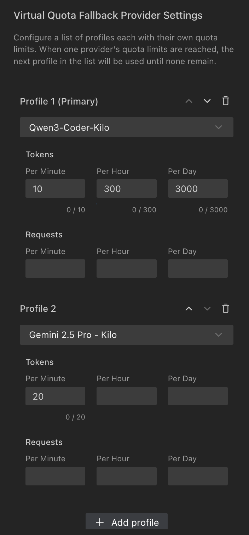Screen dimensions: 249x535
Task: Click Profile 2's move-down chevron
Action: 207,309
